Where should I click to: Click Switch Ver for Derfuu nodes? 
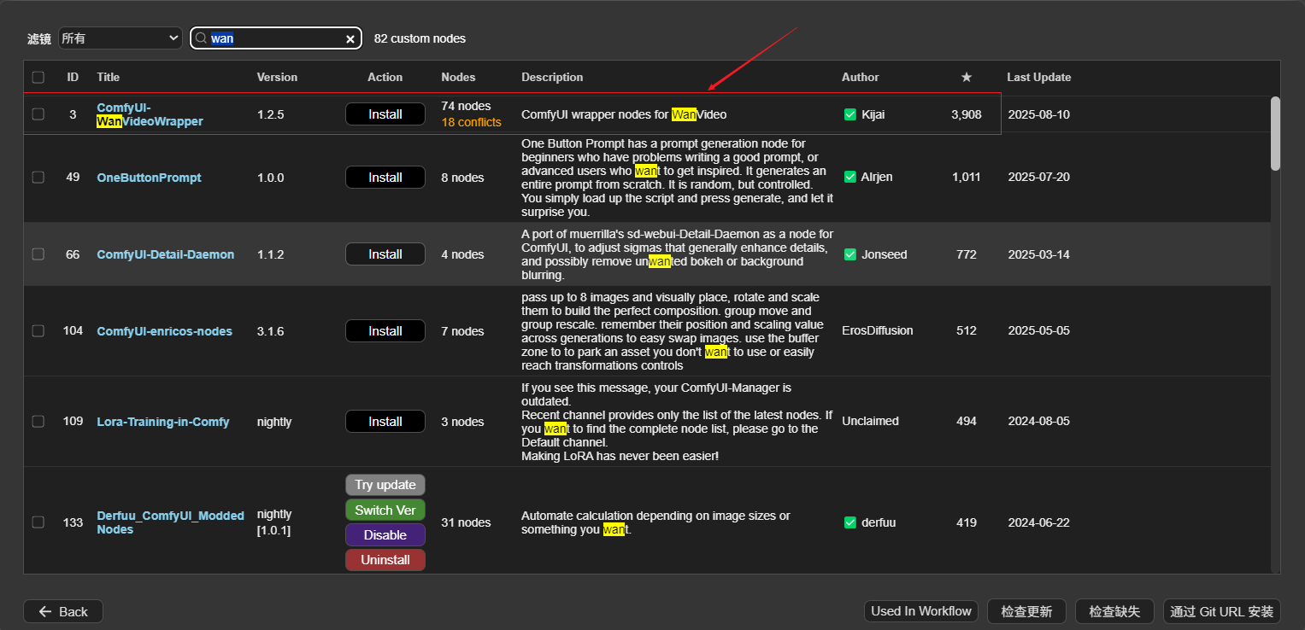pyautogui.click(x=385, y=510)
